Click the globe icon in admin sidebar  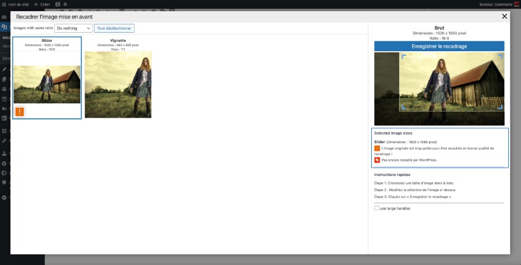[x=4, y=173]
